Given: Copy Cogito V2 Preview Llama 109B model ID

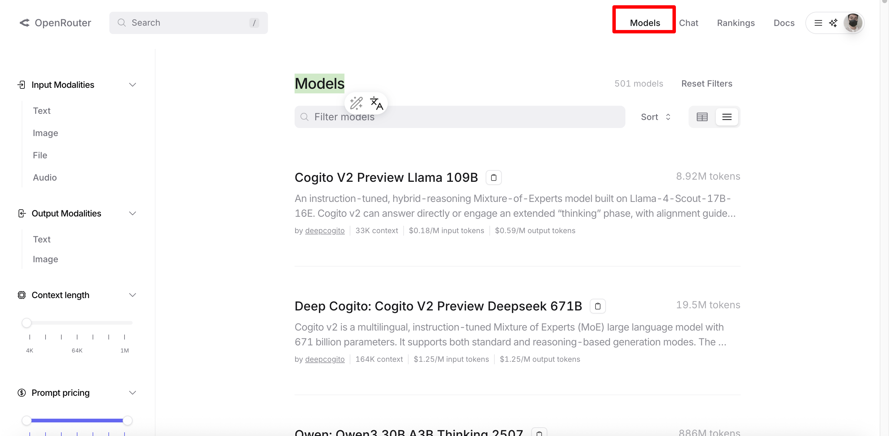Looking at the screenshot, I should tap(493, 177).
